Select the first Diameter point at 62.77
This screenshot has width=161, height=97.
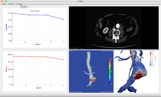pos(12,13)
